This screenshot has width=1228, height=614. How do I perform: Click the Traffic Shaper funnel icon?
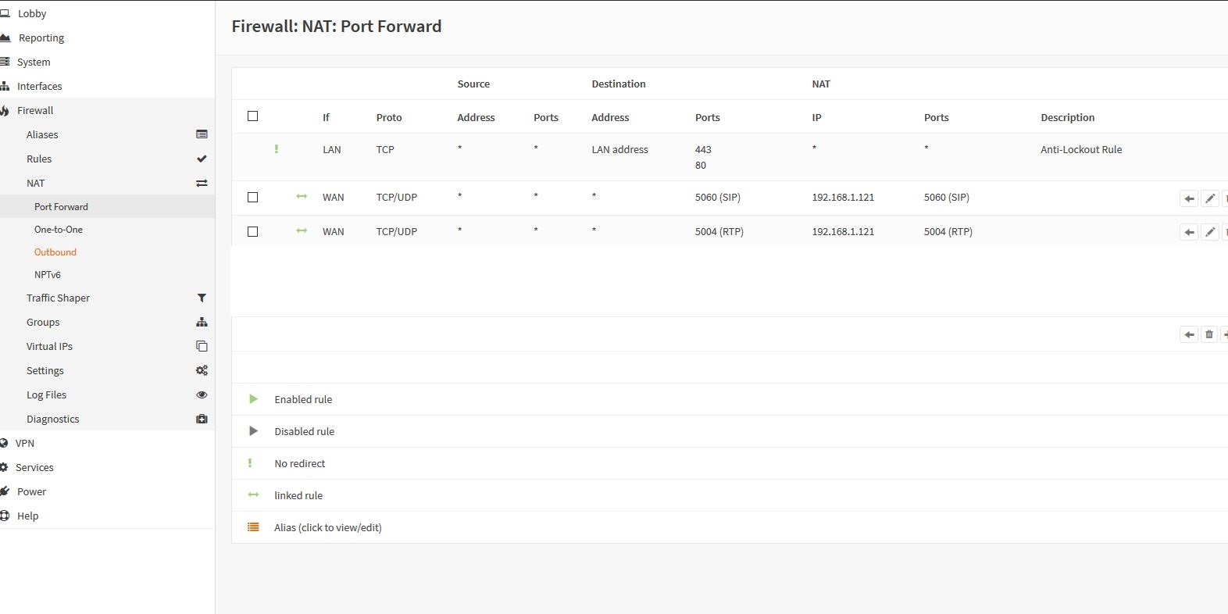pos(202,298)
